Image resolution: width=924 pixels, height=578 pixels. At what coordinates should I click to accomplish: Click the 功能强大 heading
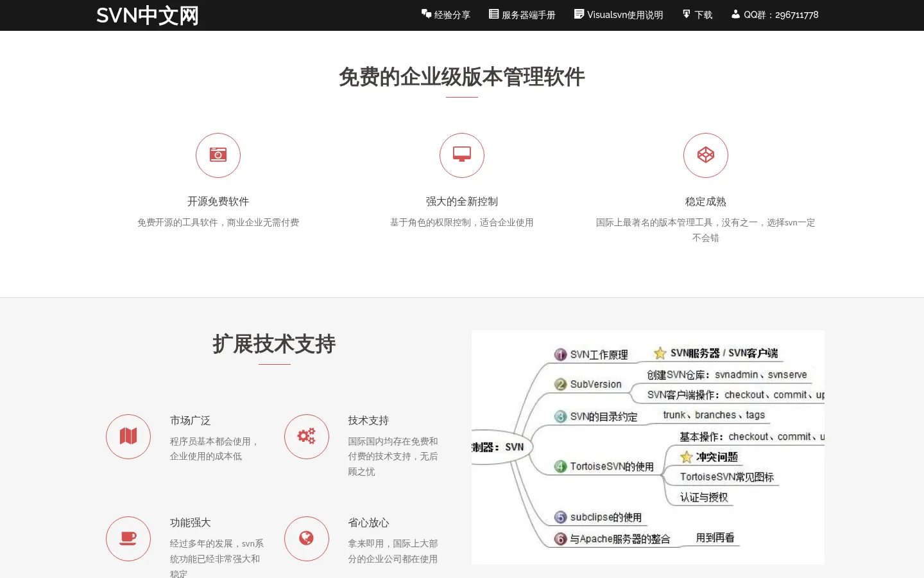[191, 523]
